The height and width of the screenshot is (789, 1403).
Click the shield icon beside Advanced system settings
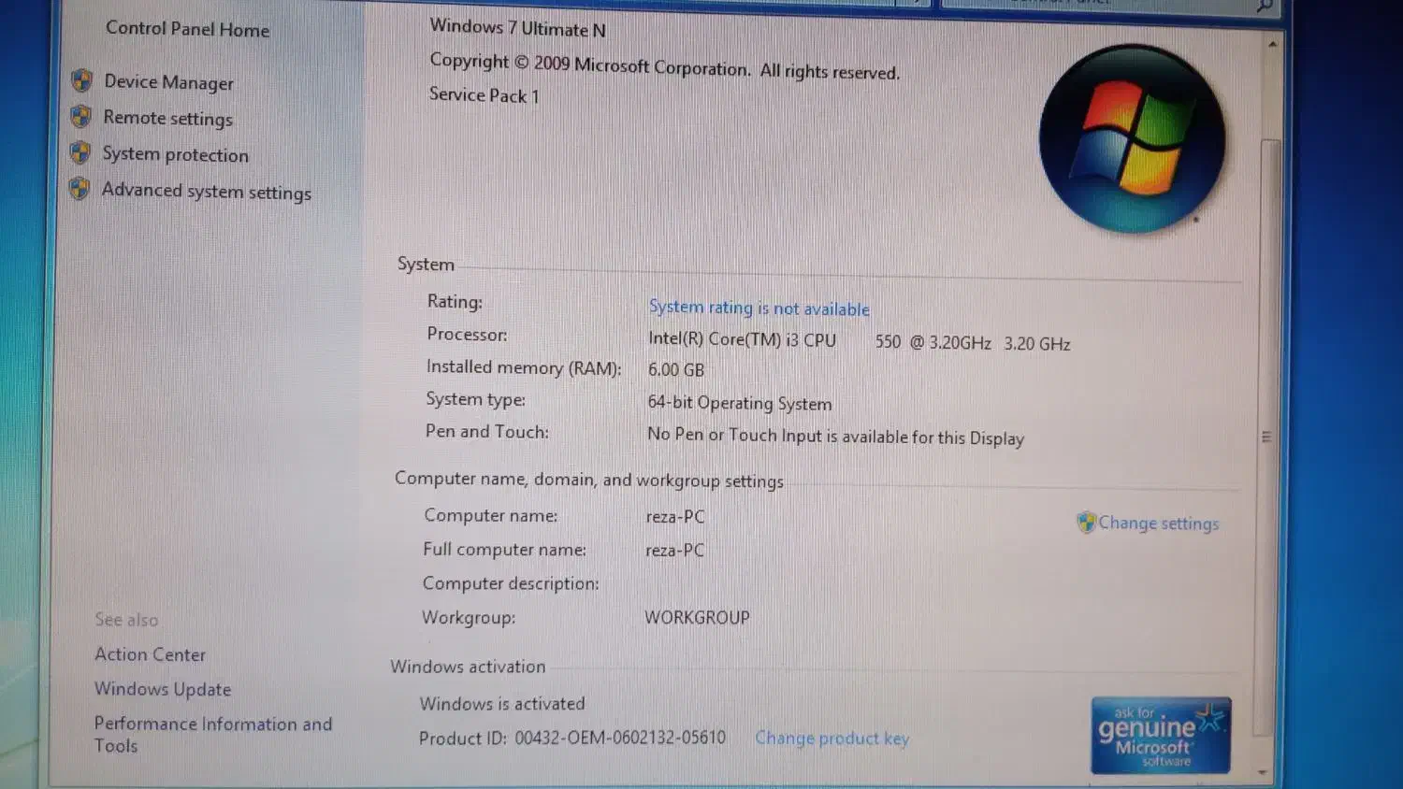click(80, 188)
